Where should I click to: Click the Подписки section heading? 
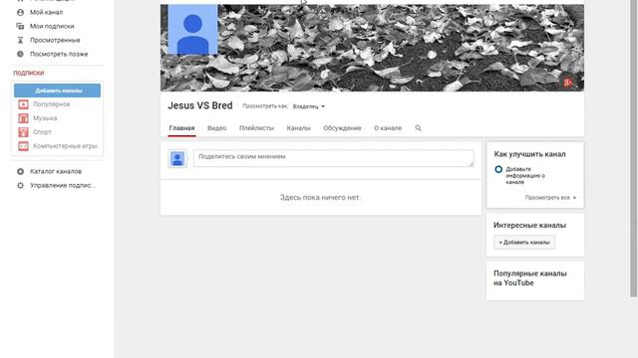click(29, 73)
